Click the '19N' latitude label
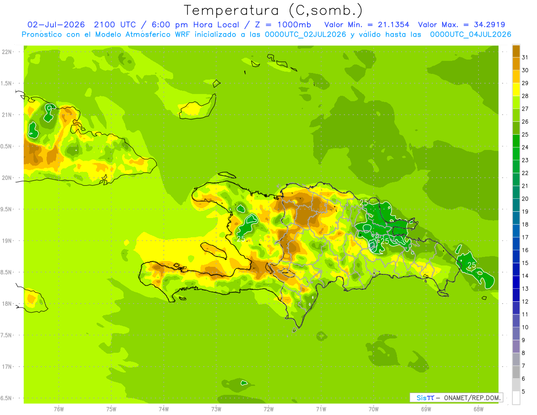Image resolution: width=537 pixels, height=415 pixels. (x=8, y=240)
